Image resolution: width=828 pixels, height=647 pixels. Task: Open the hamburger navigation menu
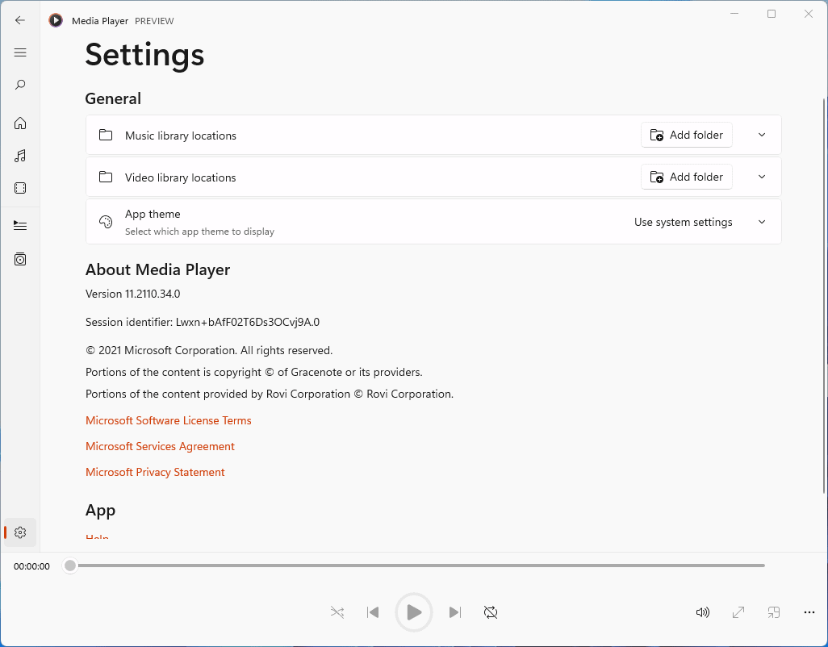[x=20, y=52]
